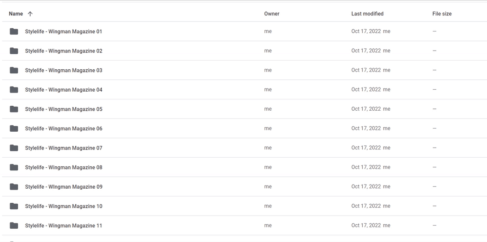Click the Wingman Magazine 06 folder icon
The image size is (487, 242).
click(x=14, y=128)
